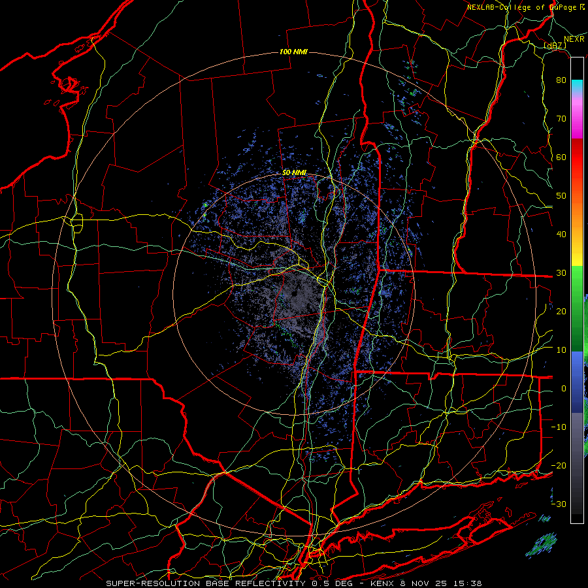
Task: Click the 80 value on dBZ scale
Action: pos(561,80)
